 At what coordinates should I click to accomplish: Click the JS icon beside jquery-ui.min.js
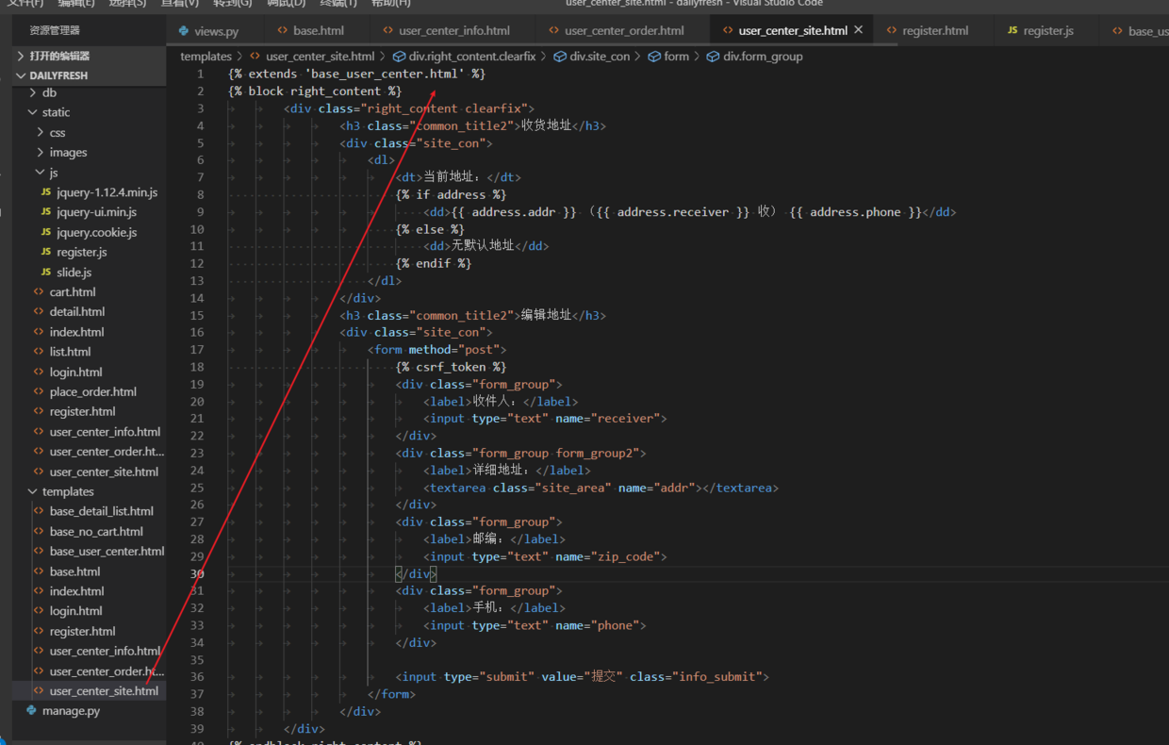point(46,212)
